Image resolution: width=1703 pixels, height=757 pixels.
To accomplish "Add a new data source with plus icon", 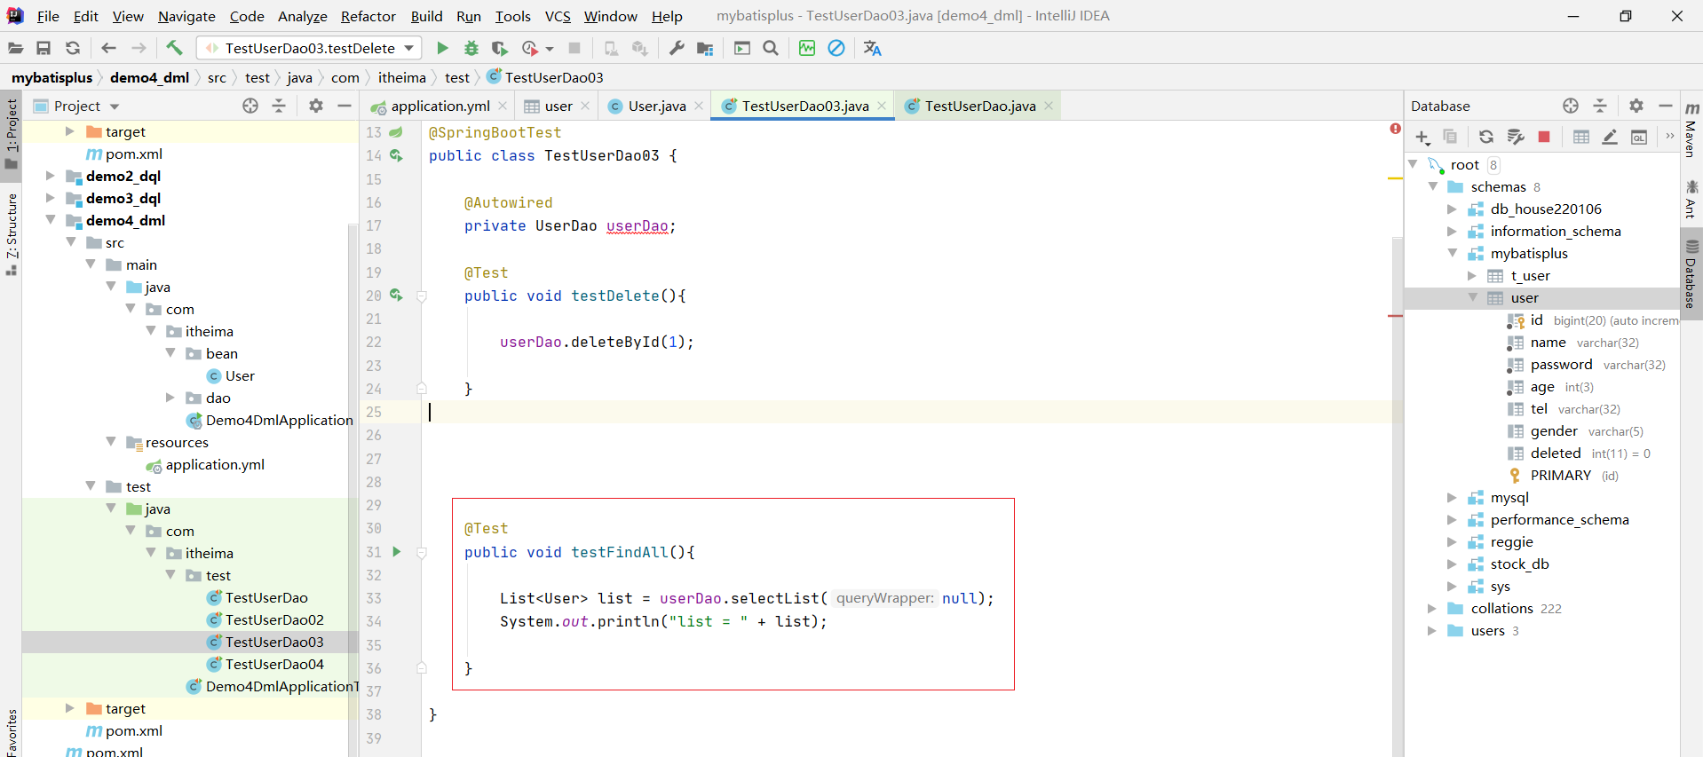I will 1422,137.
